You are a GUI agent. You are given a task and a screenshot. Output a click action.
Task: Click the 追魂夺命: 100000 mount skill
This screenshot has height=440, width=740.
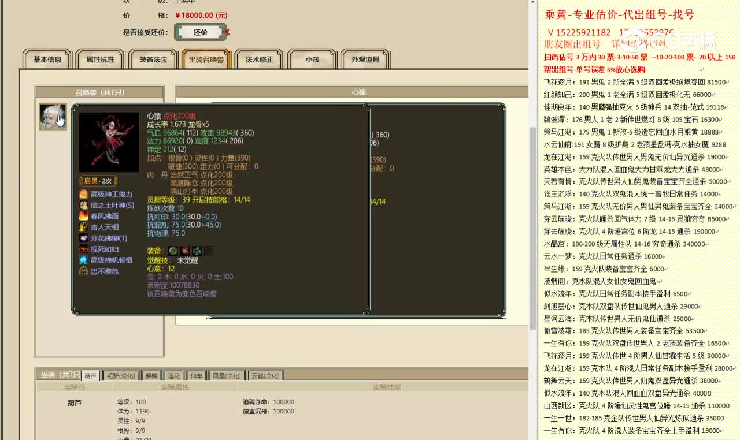point(269,402)
